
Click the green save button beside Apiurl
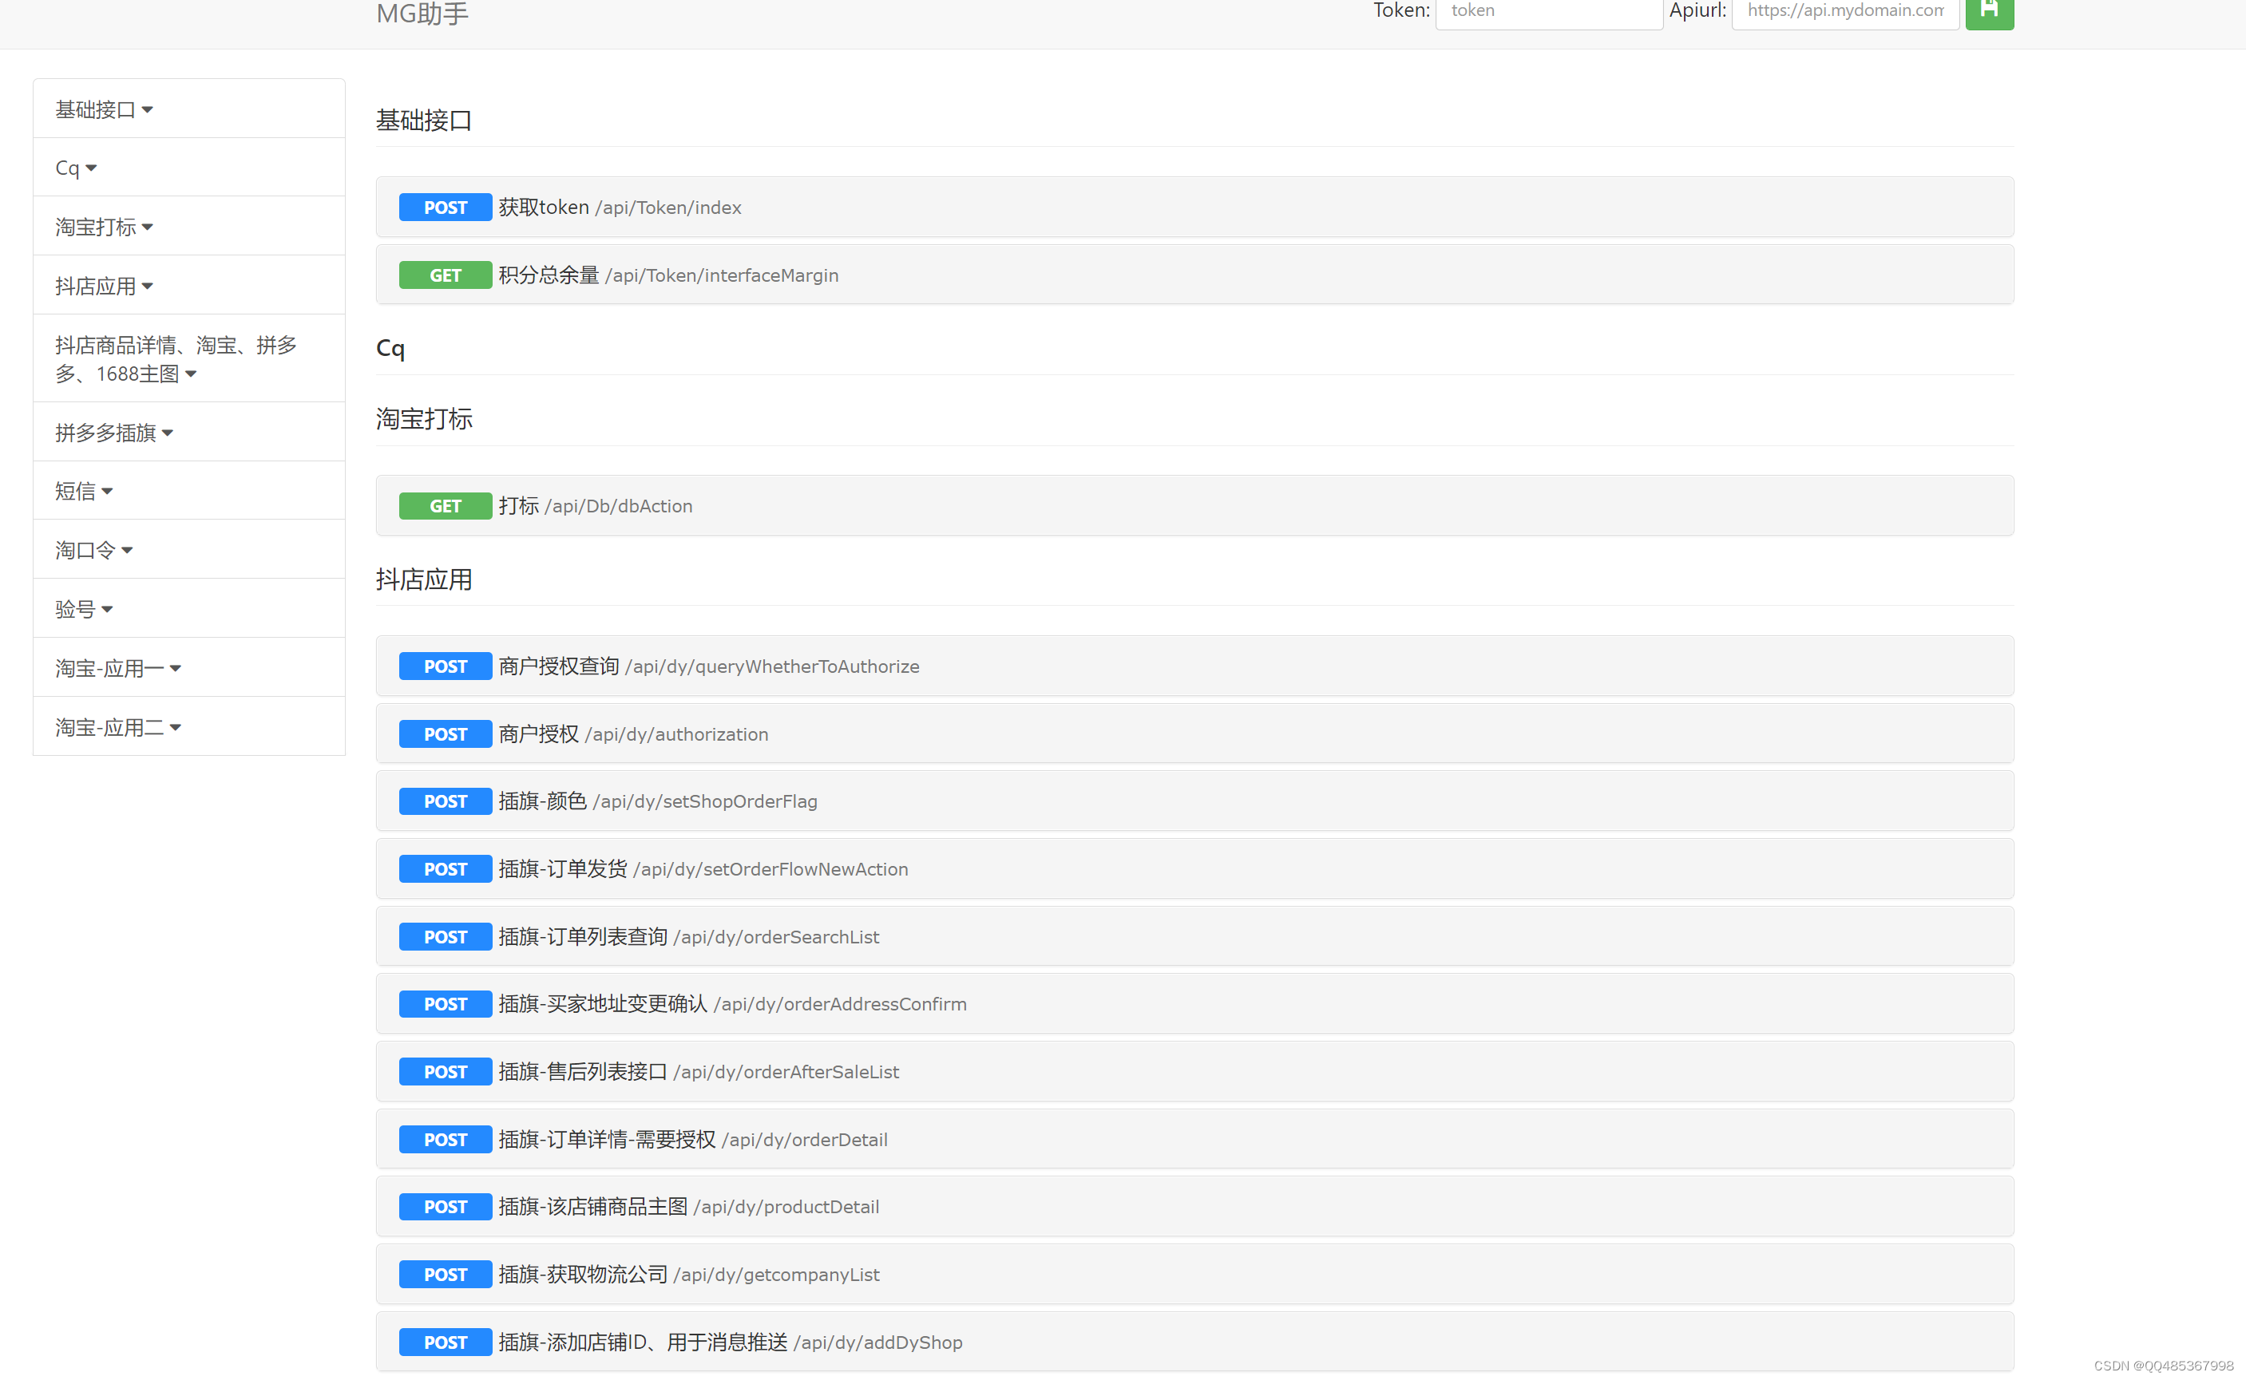1989,13
